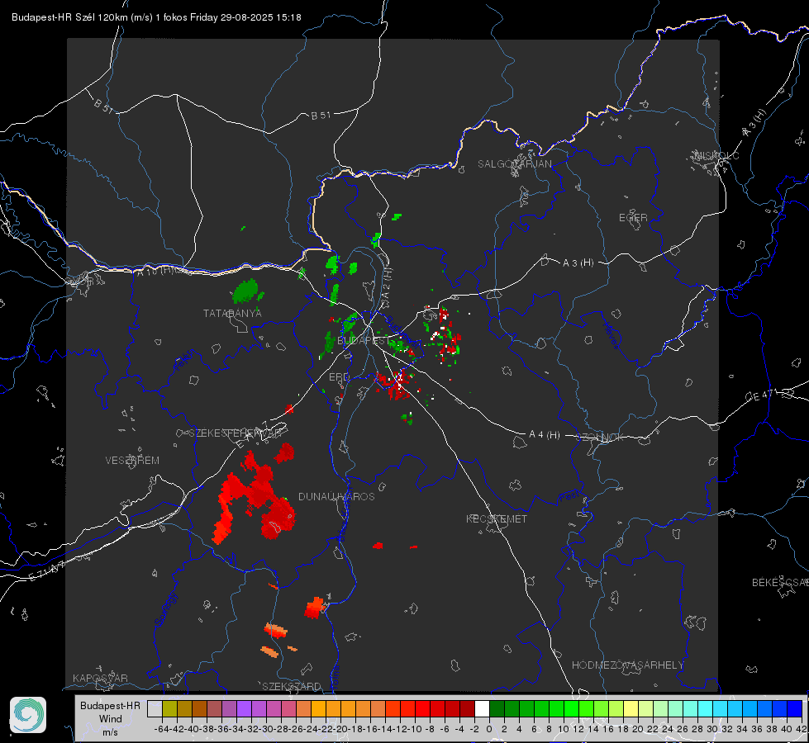Click the Somogy county label

(x=165, y=609)
